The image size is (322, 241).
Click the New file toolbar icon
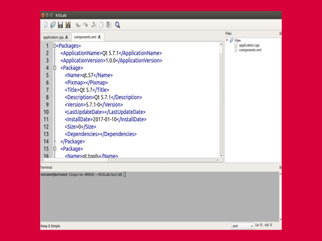pyautogui.click(x=46, y=25)
